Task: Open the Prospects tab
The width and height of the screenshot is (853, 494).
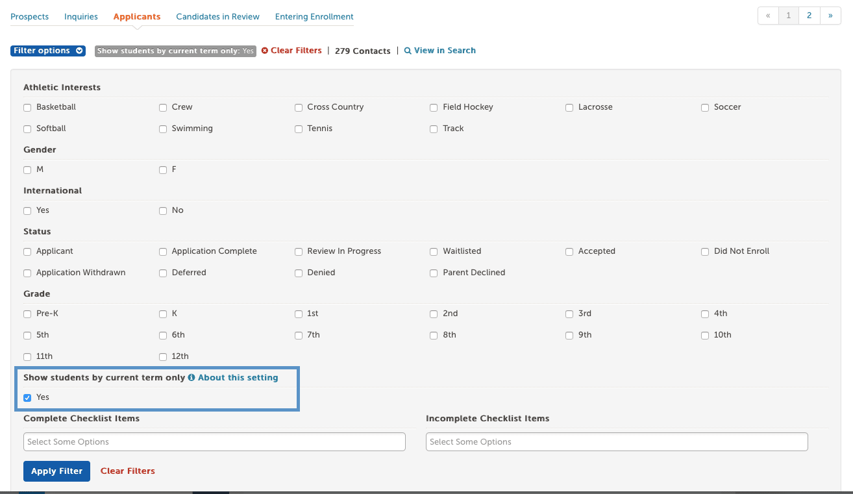Action: click(x=29, y=16)
